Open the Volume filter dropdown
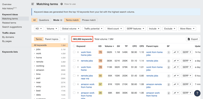The height and width of the screenshot is (99, 203). [52, 29]
